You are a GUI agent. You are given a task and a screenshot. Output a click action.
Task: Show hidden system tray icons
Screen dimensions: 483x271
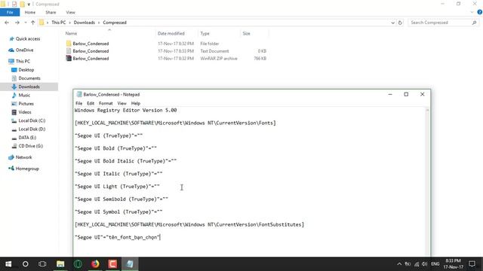[x=399, y=264]
